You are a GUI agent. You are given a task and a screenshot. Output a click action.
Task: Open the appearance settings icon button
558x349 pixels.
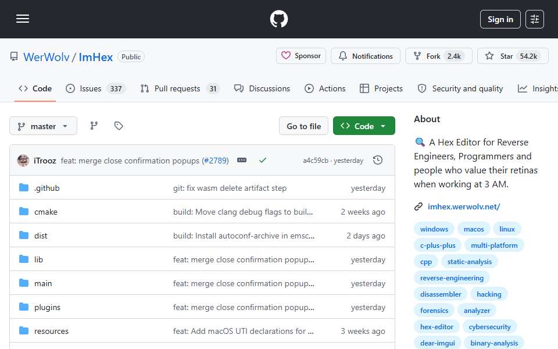534,19
